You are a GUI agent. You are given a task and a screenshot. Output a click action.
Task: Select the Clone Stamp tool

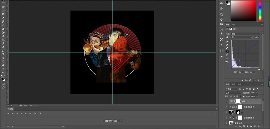(x=3, y=29)
